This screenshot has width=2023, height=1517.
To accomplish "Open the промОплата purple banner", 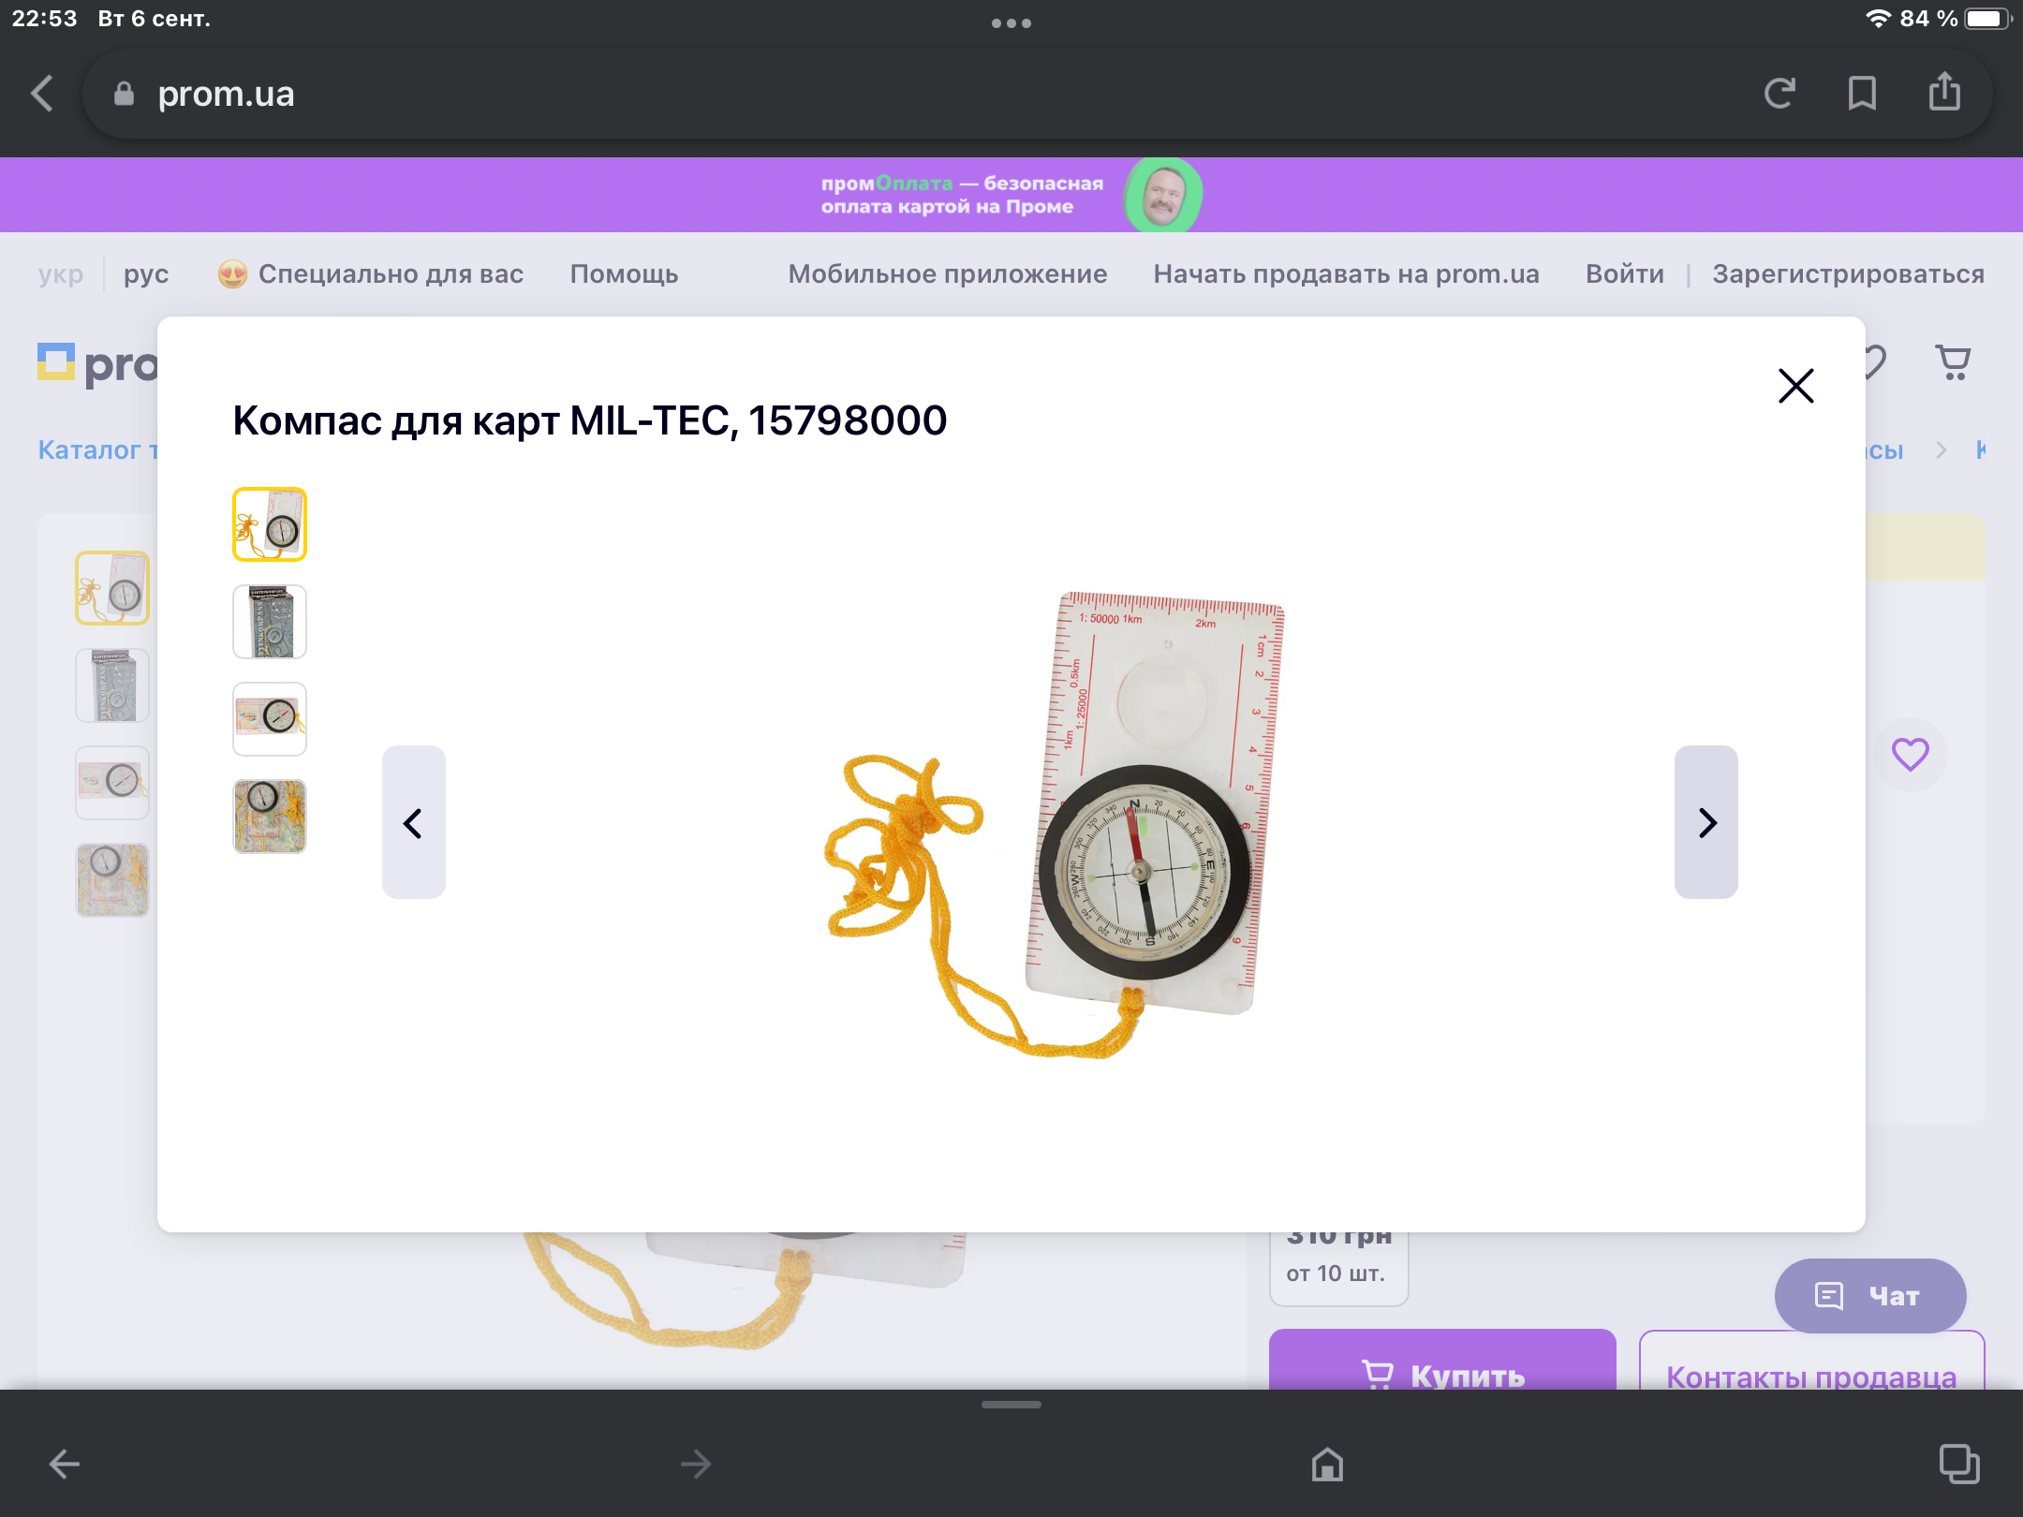I will click(x=1011, y=195).
